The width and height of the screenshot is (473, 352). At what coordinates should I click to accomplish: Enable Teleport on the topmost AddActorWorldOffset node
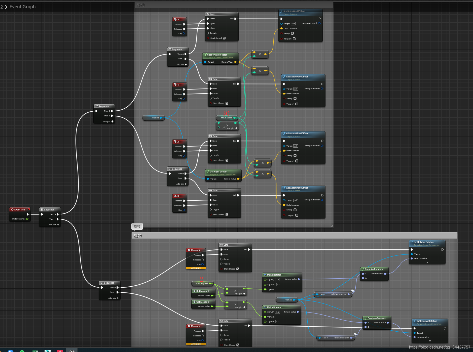point(294,39)
